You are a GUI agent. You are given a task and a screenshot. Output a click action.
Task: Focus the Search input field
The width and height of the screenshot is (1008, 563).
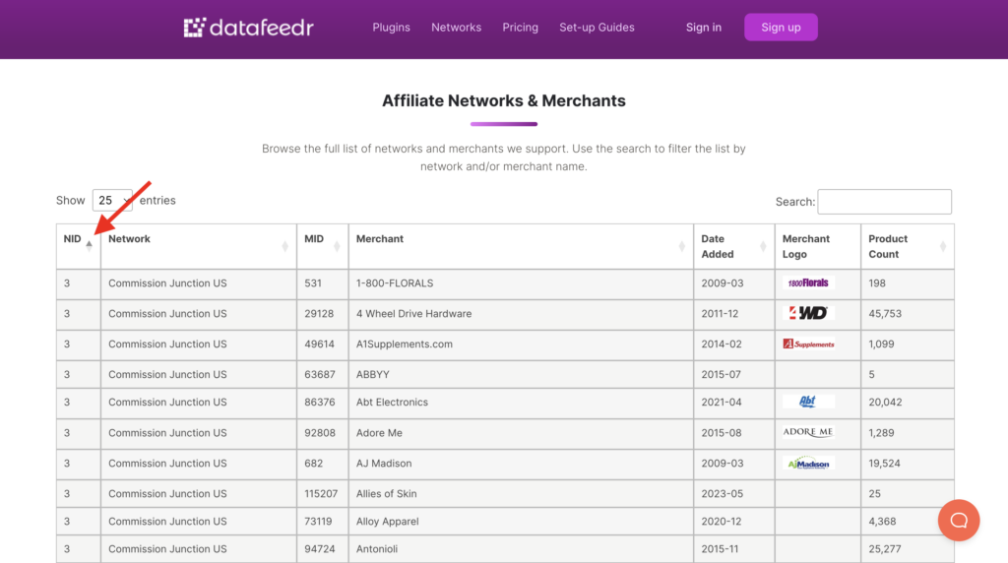[884, 202]
